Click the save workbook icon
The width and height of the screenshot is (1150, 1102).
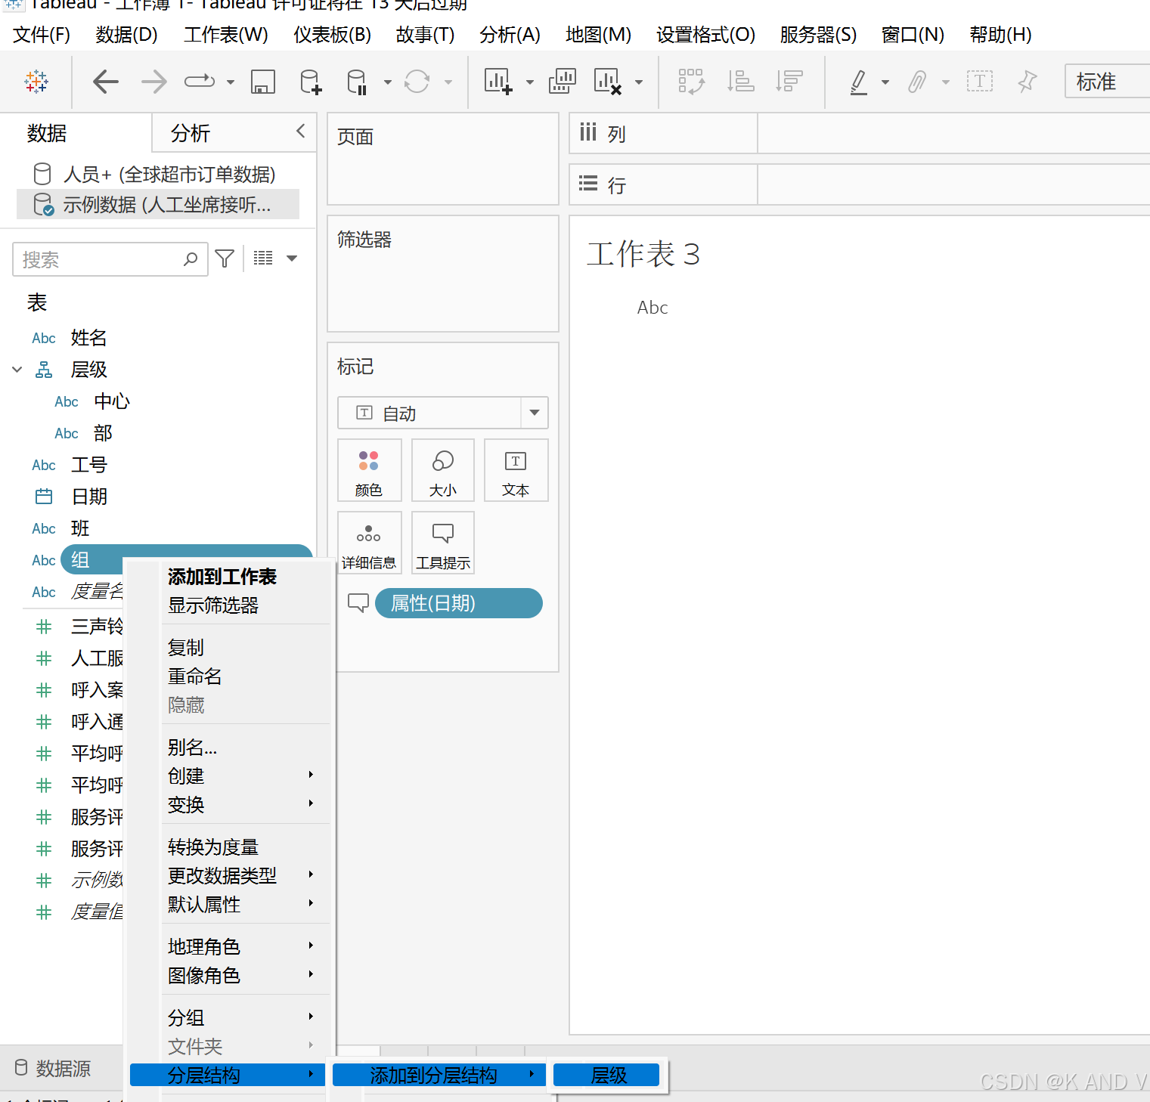(x=263, y=82)
